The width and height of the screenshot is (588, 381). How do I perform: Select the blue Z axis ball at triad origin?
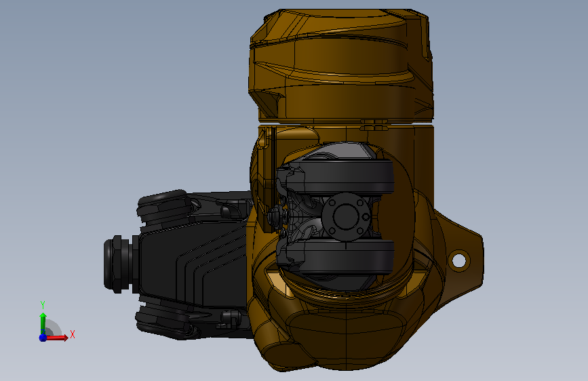pos(43,338)
